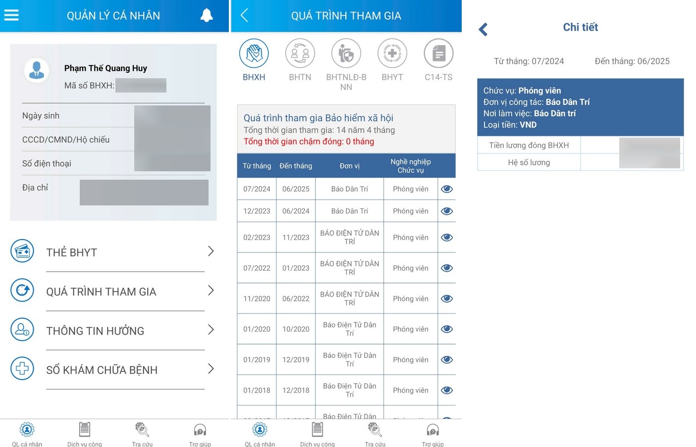Image resolution: width=696 pixels, height=447 pixels.
Task: Show details of 01/2018 to 12/2018 row
Action: coord(447,391)
